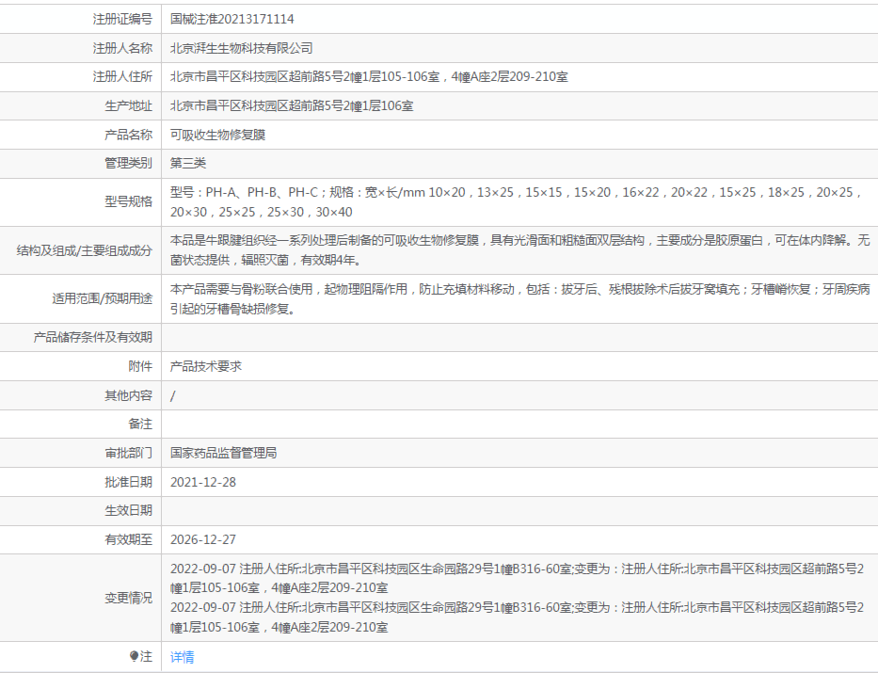Click the attachment value 产品技术要求

[206, 366]
